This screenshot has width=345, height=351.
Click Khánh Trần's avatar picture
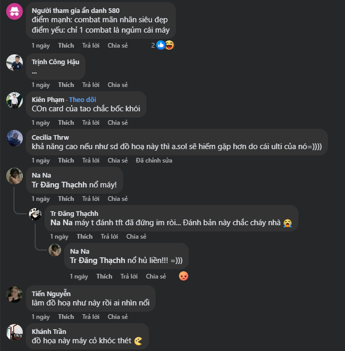point(14,332)
